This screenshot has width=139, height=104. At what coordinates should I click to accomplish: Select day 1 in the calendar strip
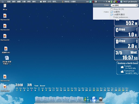click(x=17, y=90)
